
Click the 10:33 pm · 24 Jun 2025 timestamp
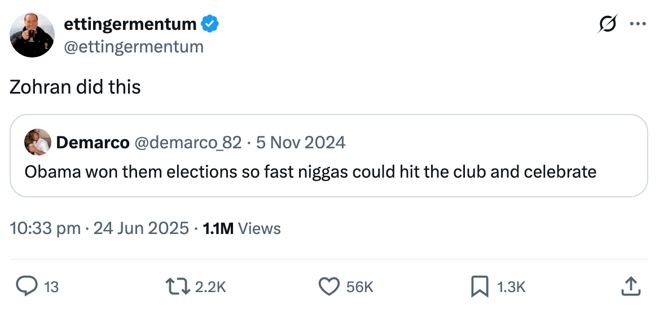coord(99,228)
